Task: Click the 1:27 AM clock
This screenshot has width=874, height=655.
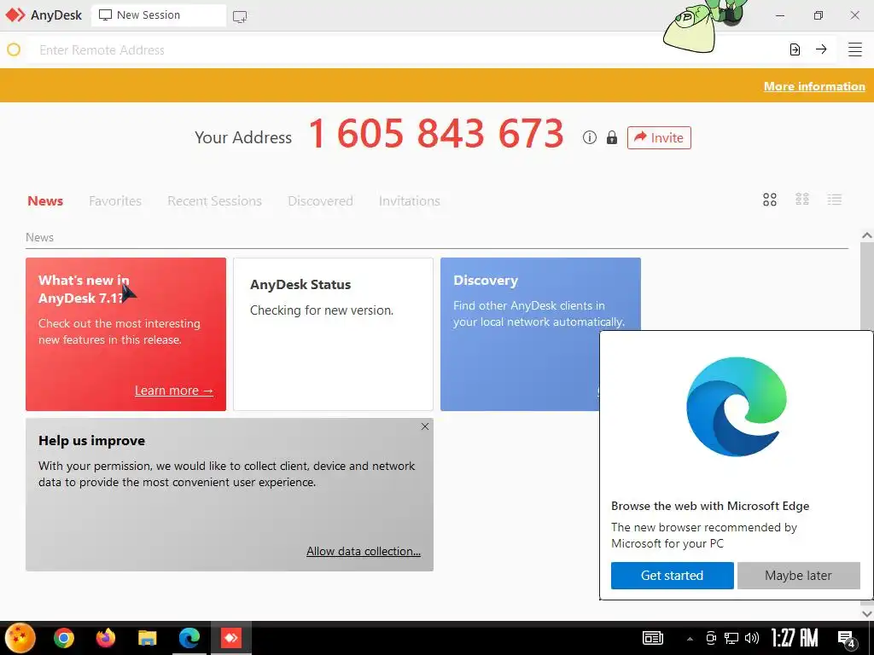Action: (x=795, y=638)
